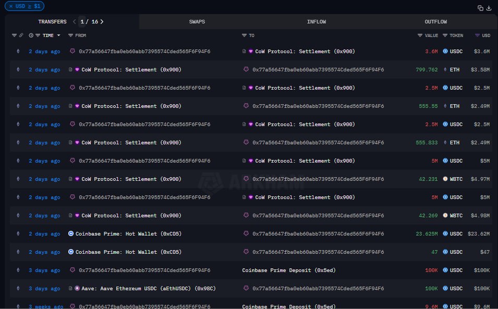Click the 555.833 value cell
498x309 pixels.
(x=427, y=142)
